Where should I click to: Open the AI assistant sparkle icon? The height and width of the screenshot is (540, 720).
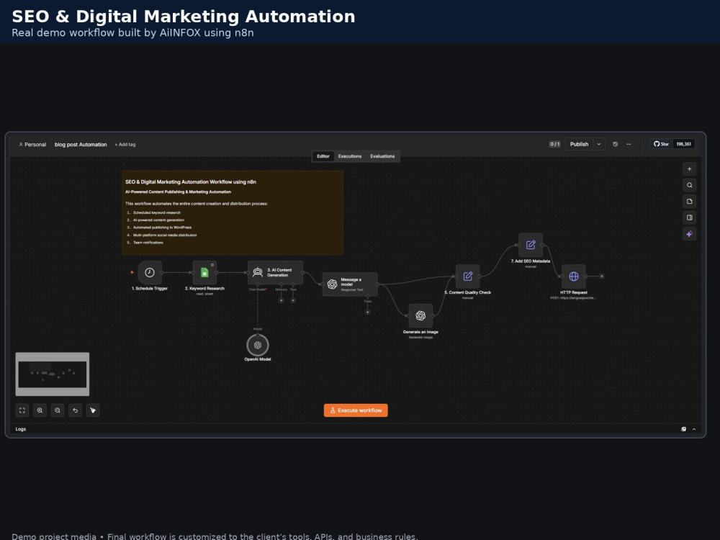(x=689, y=234)
